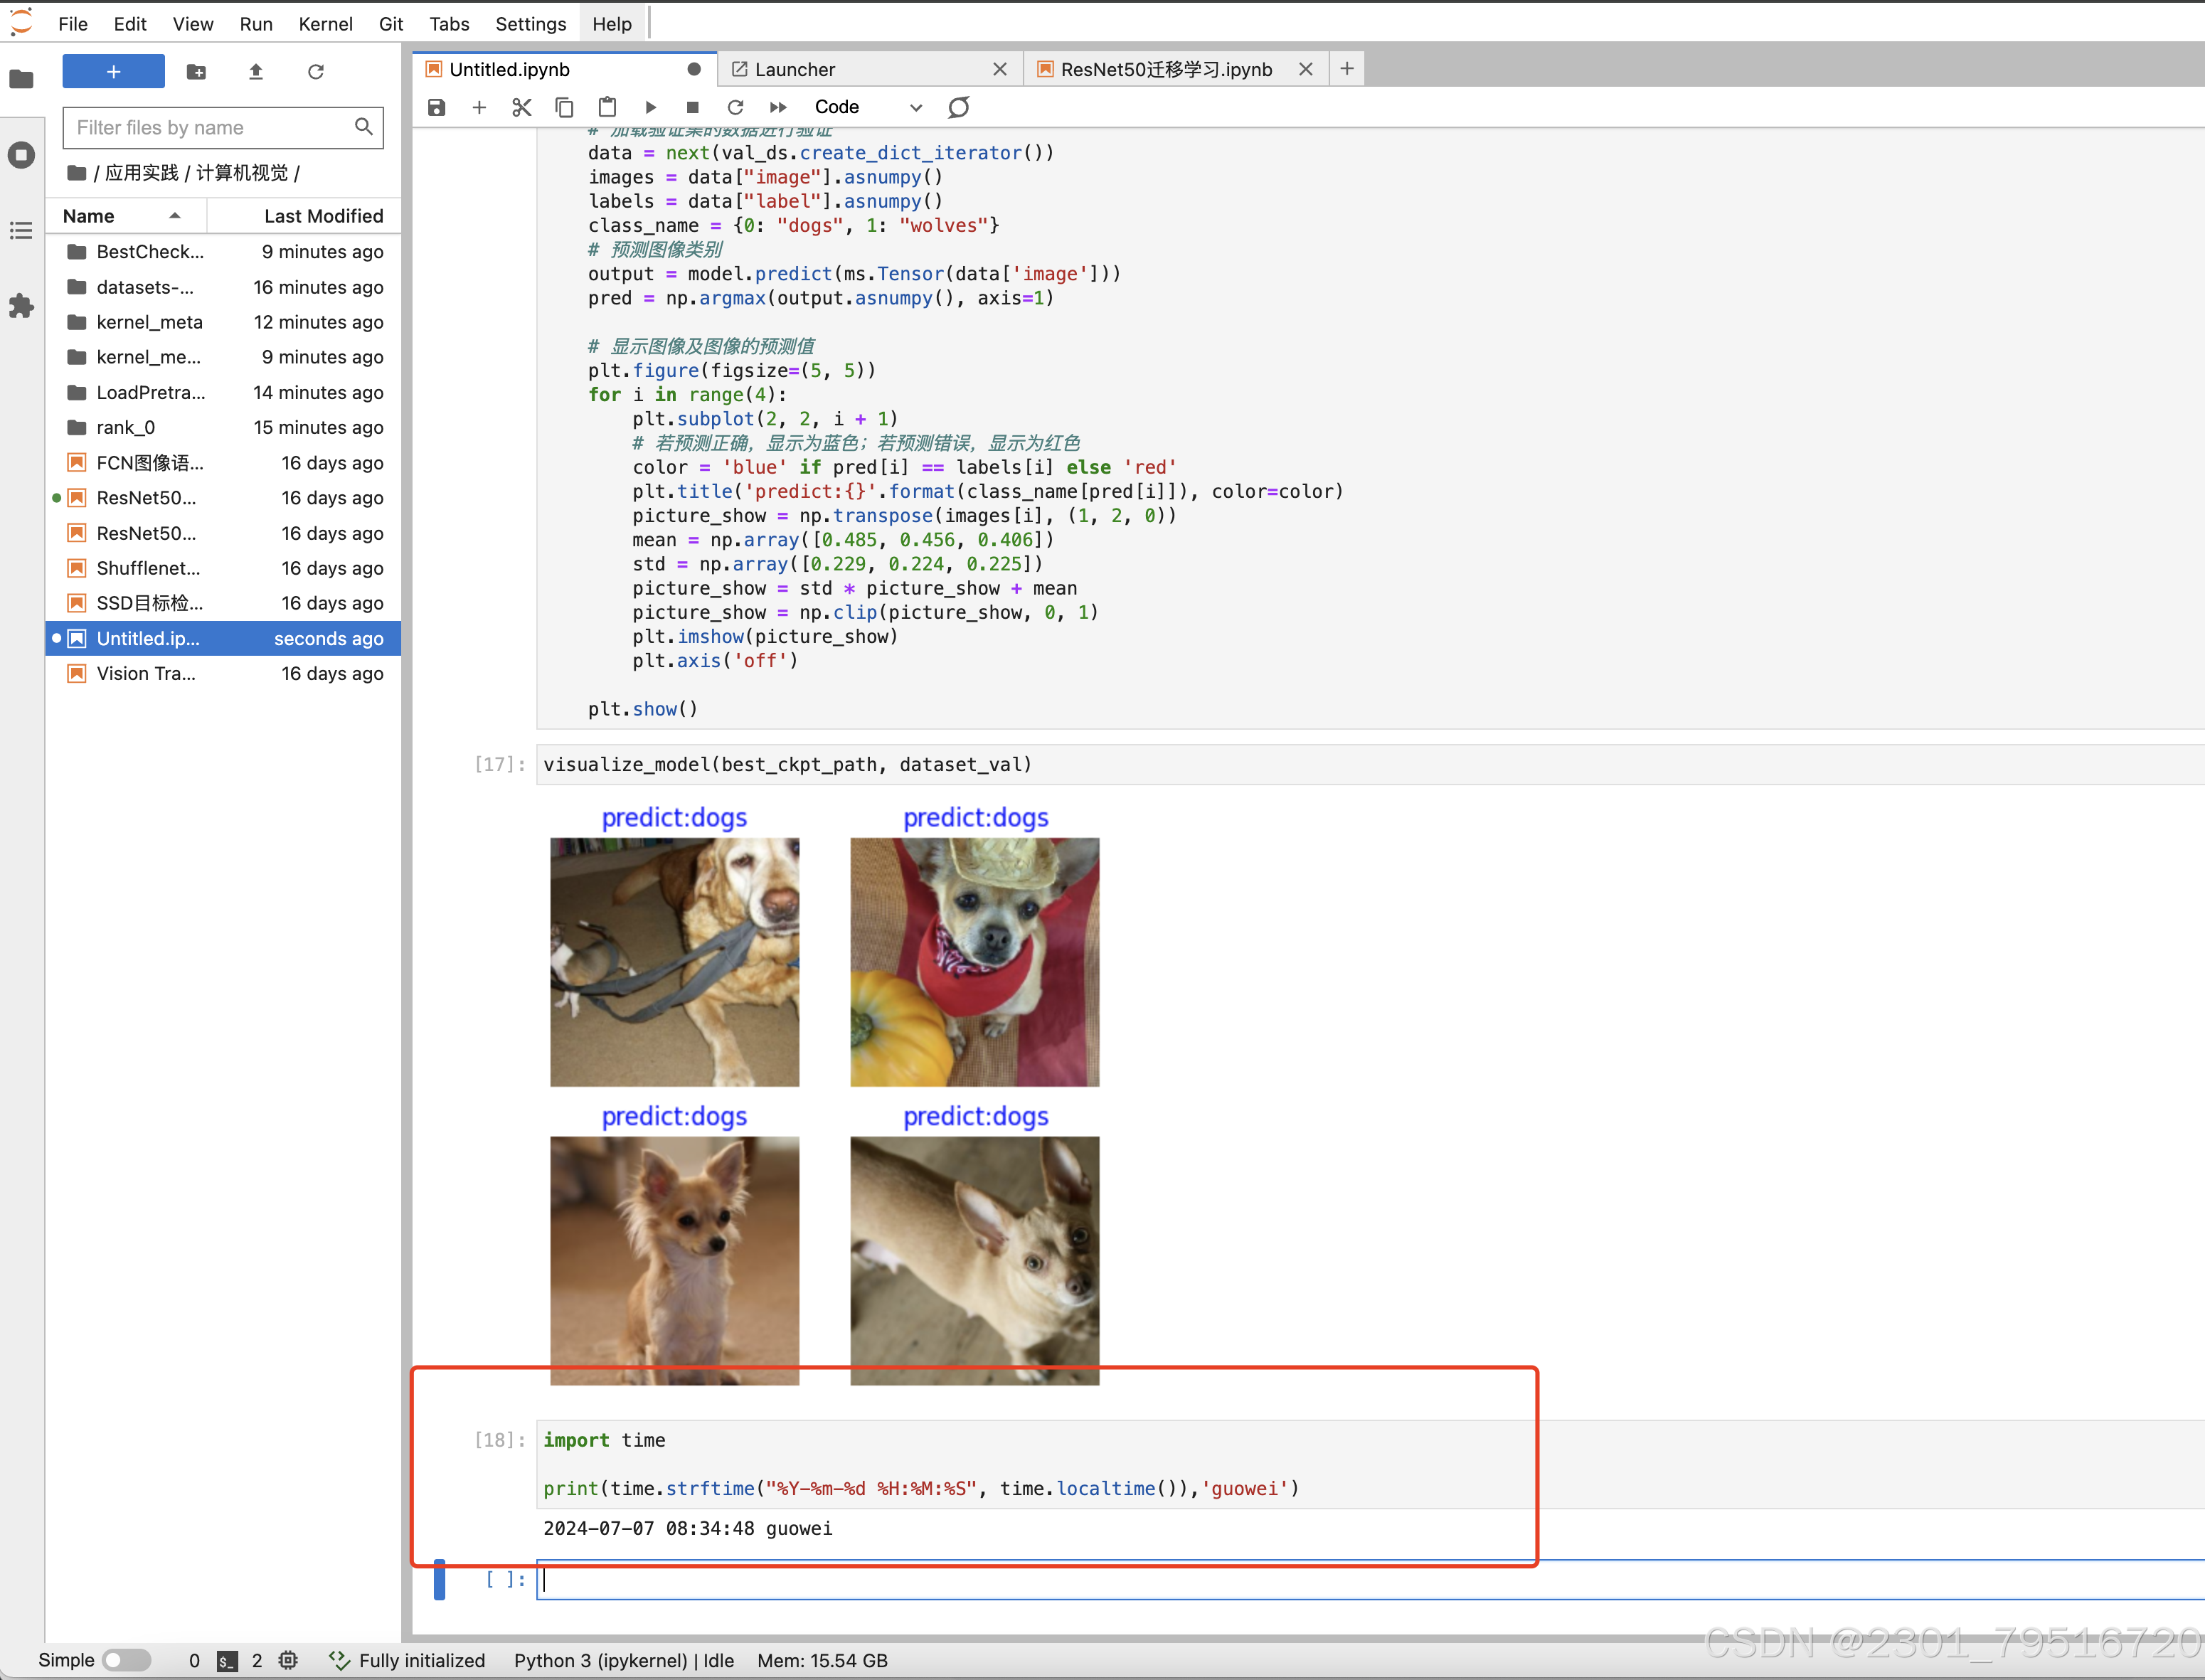Switch to the ResNet50迁移学习.ipynb tab
This screenshot has width=2205, height=1680.
[x=1165, y=69]
